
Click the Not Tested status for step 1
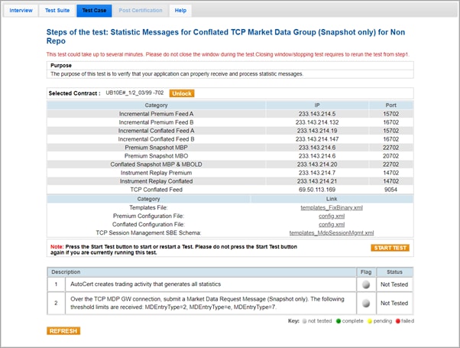point(396,284)
